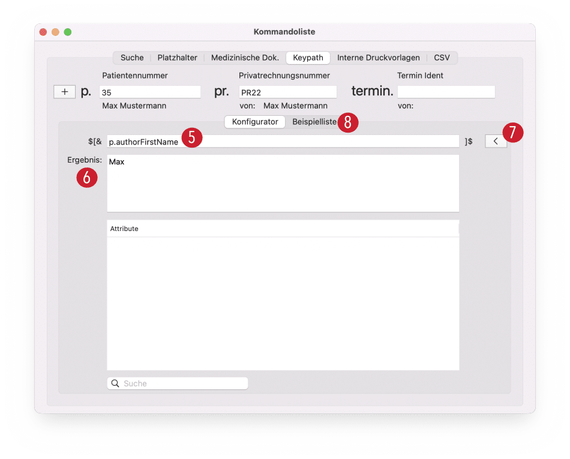This screenshot has height=459, width=570.
Task: Click the Max Mustermann name after von:
Action: [295, 106]
